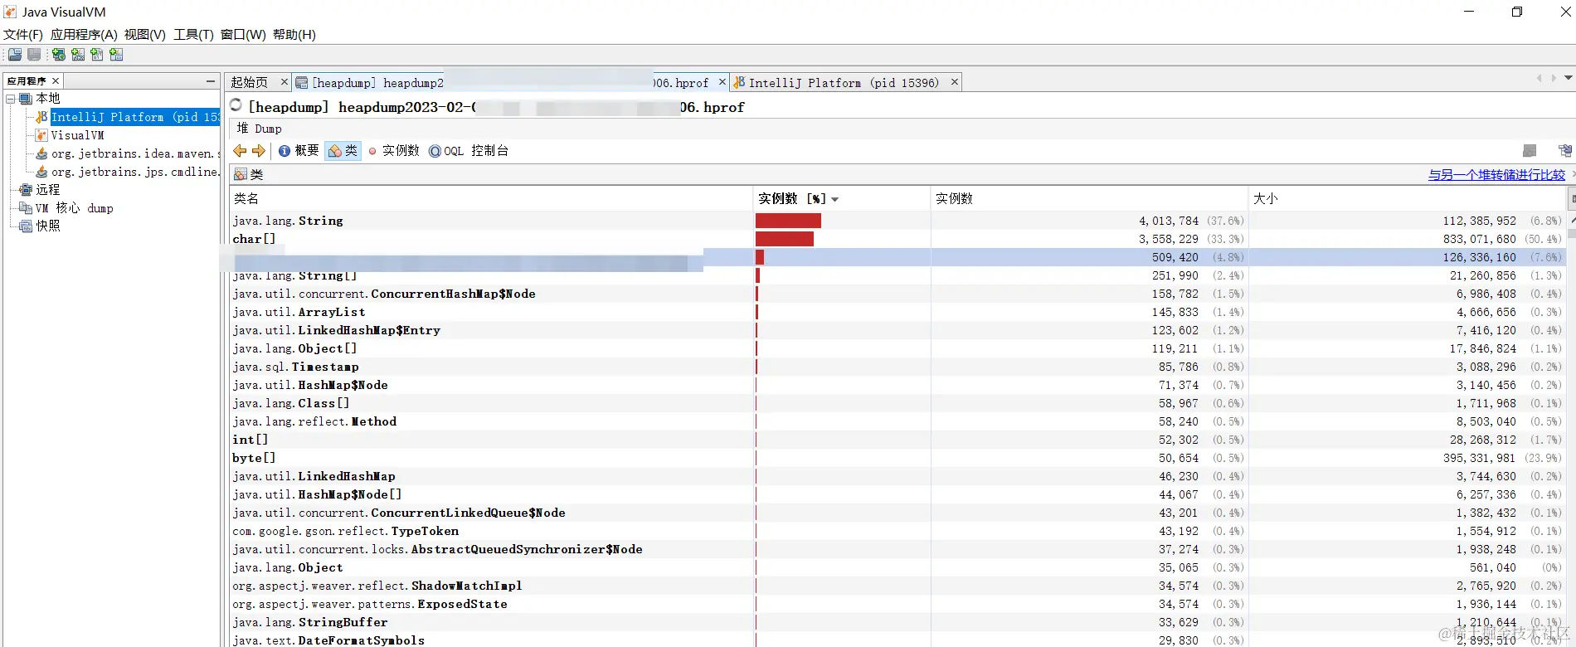Close the IntelliJ Platform (pid 15396) tab
Image resolution: width=1576 pixels, height=647 pixels.
point(955,82)
